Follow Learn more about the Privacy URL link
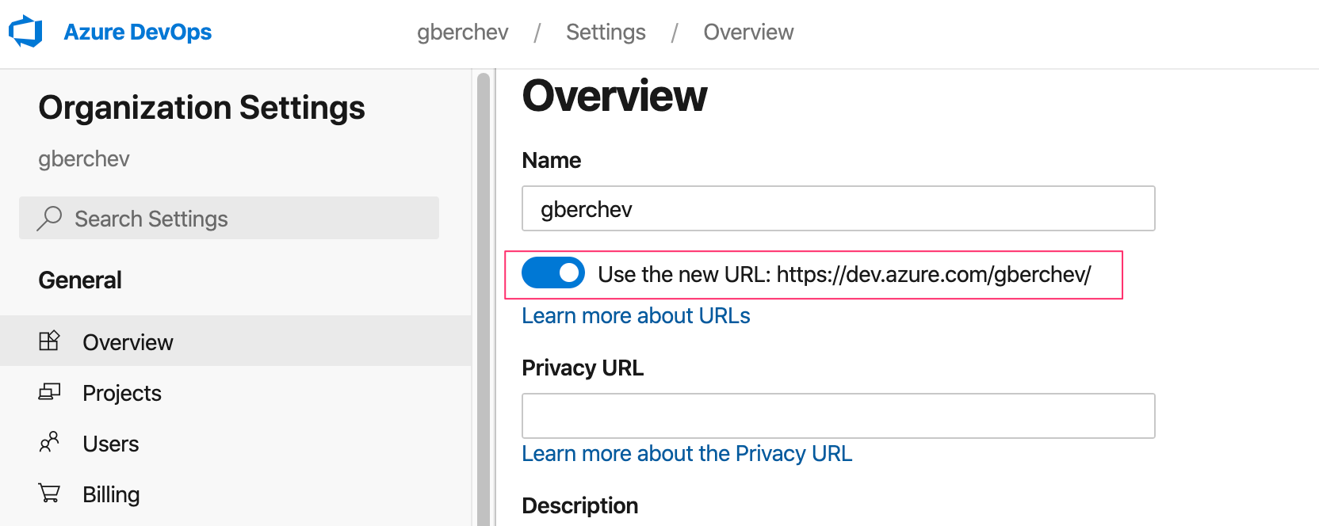The width and height of the screenshot is (1319, 526). tap(686, 453)
